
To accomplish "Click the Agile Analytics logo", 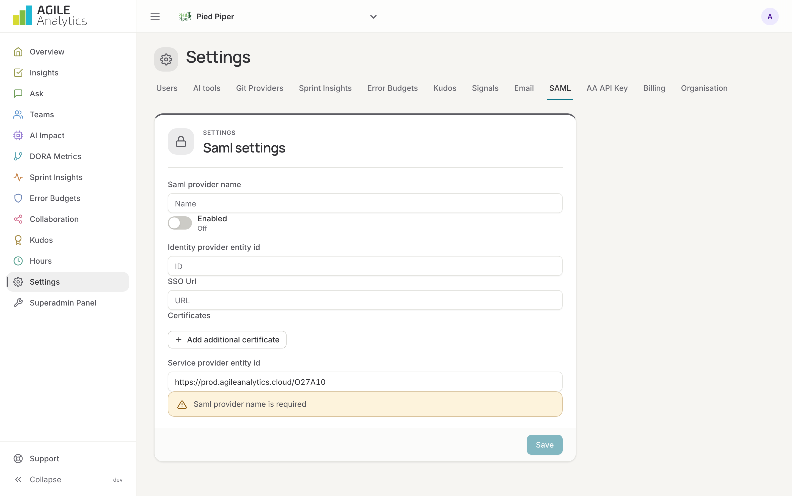I will pyautogui.click(x=50, y=16).
